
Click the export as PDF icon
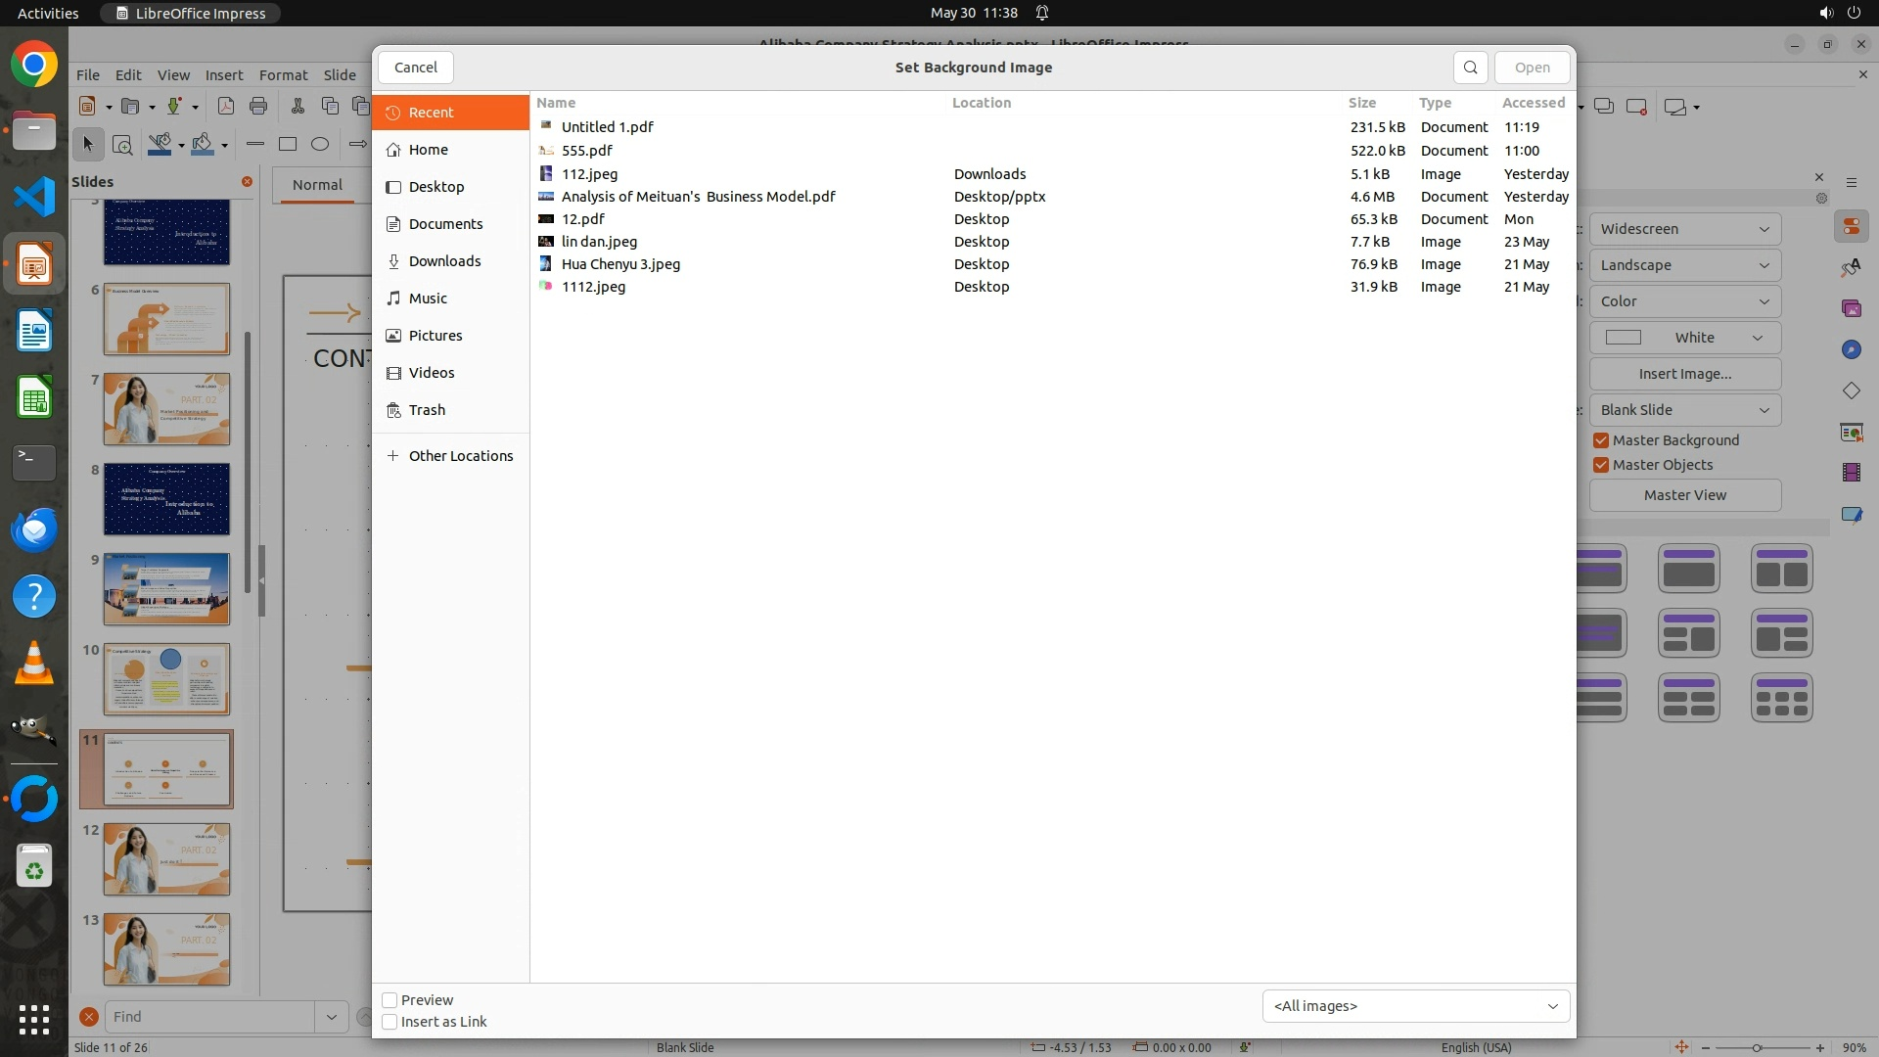pos(226,106)
